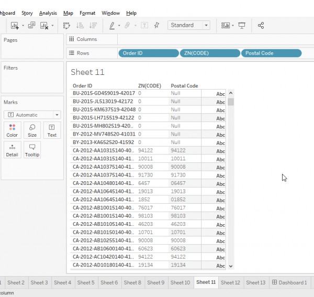Viewport: 314px width, 297px height.
Task: Switch to the Sheet 12 tab
Action: [x=230, y=282]
